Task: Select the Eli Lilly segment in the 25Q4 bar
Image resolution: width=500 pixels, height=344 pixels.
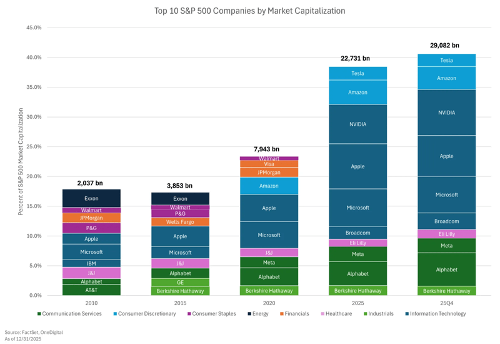Action: [446, 234]
